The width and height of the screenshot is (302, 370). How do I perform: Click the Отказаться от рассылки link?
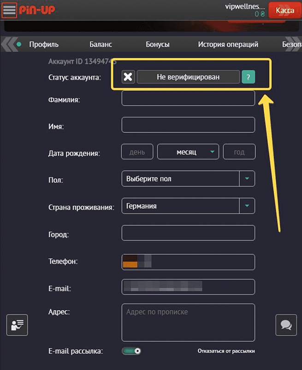[x=226, y=351]
